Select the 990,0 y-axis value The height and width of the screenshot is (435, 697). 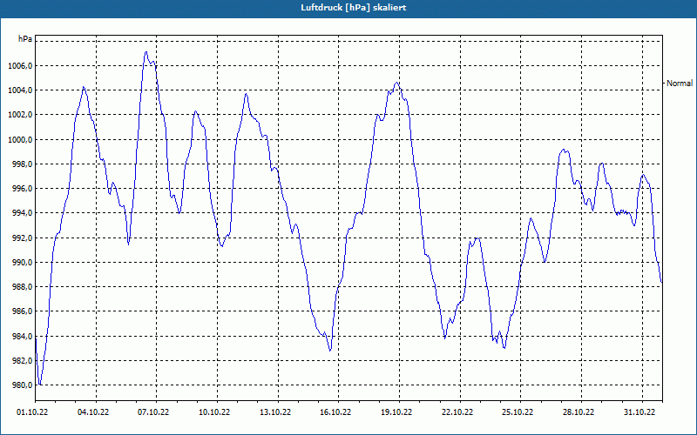(22, 263)
